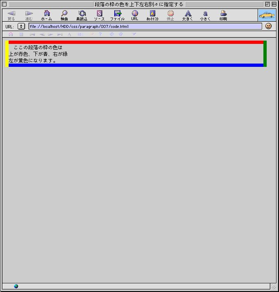Click the checkmark link-toolbar icon
The image size is (279, 292).
[134, 34]
